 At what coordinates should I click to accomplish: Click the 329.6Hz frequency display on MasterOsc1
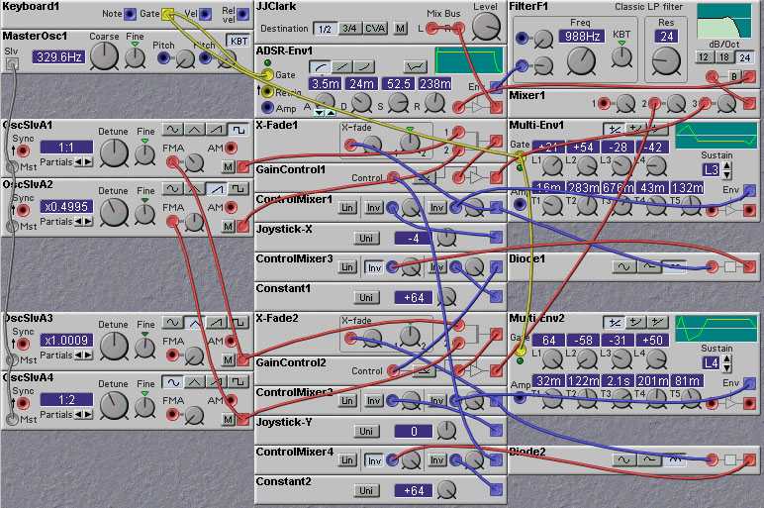58,57
